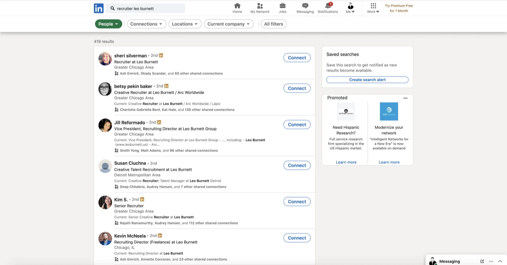Click premium badge next to sheri silverman
Image resolution: width=507 pixels, height=265 pixels.
tap(161, 56)
